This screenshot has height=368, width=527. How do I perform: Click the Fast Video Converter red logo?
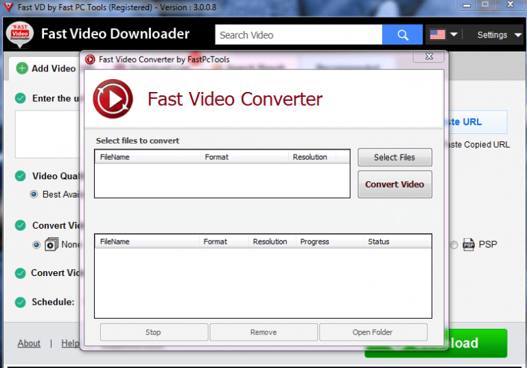113,99
